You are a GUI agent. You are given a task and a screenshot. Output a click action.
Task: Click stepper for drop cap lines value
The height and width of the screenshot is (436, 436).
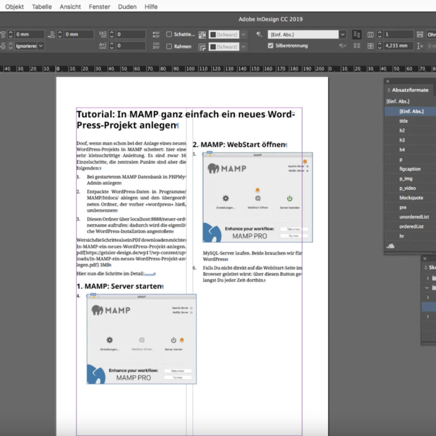pos(112,34)
